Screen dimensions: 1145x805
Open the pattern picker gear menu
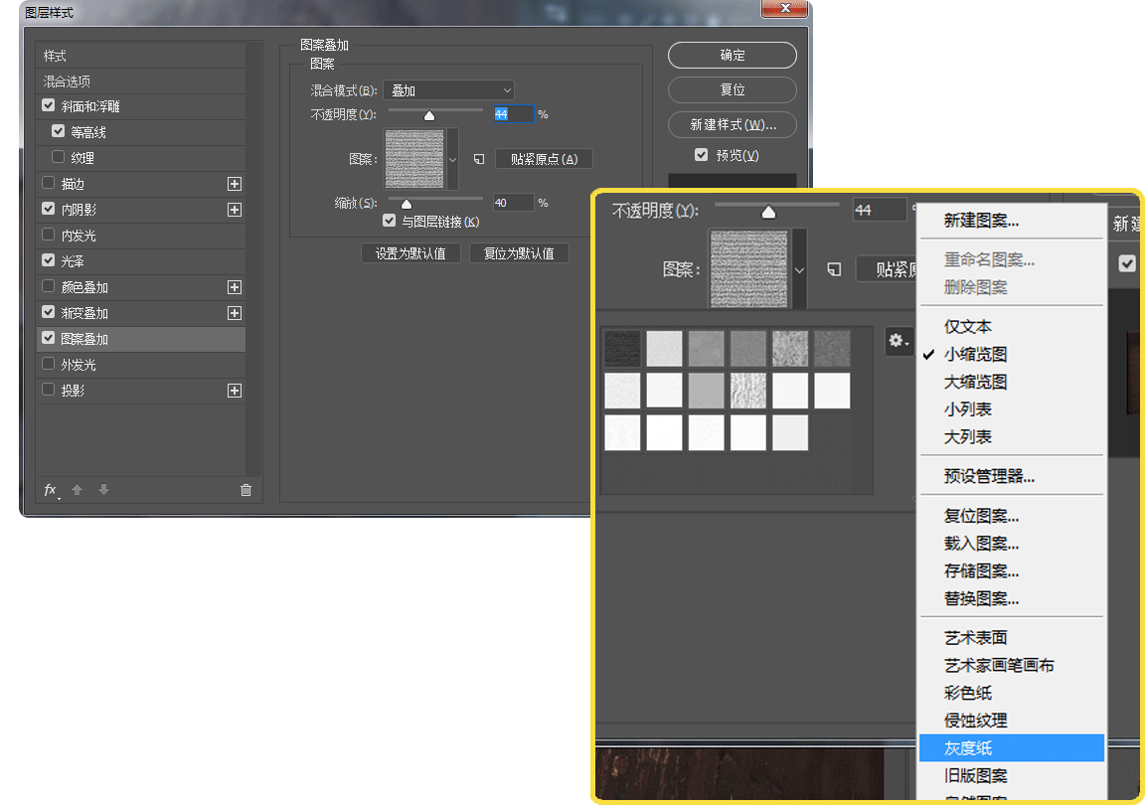899,341
